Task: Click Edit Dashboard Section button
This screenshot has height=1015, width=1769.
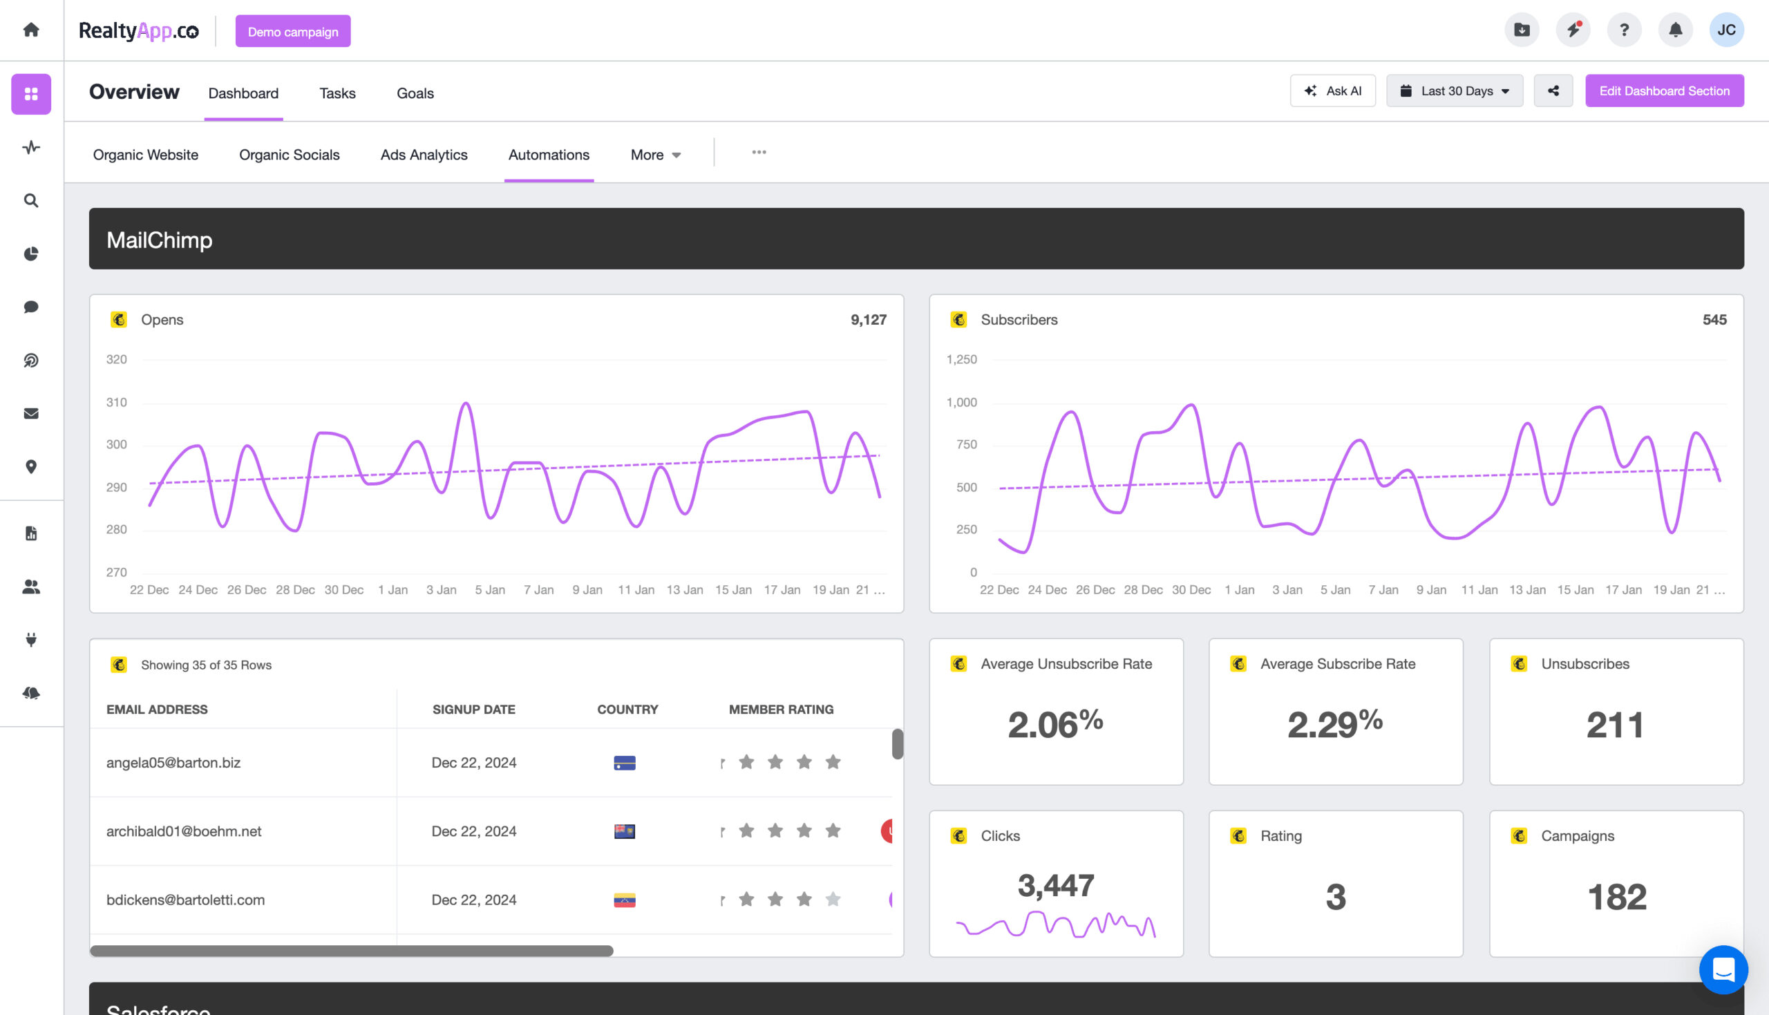Action: pyautogui.click(x=1665, y=91)
